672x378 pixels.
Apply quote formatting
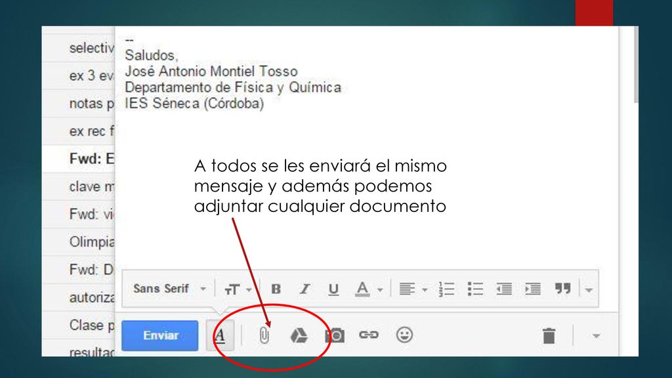coord(562,289)
